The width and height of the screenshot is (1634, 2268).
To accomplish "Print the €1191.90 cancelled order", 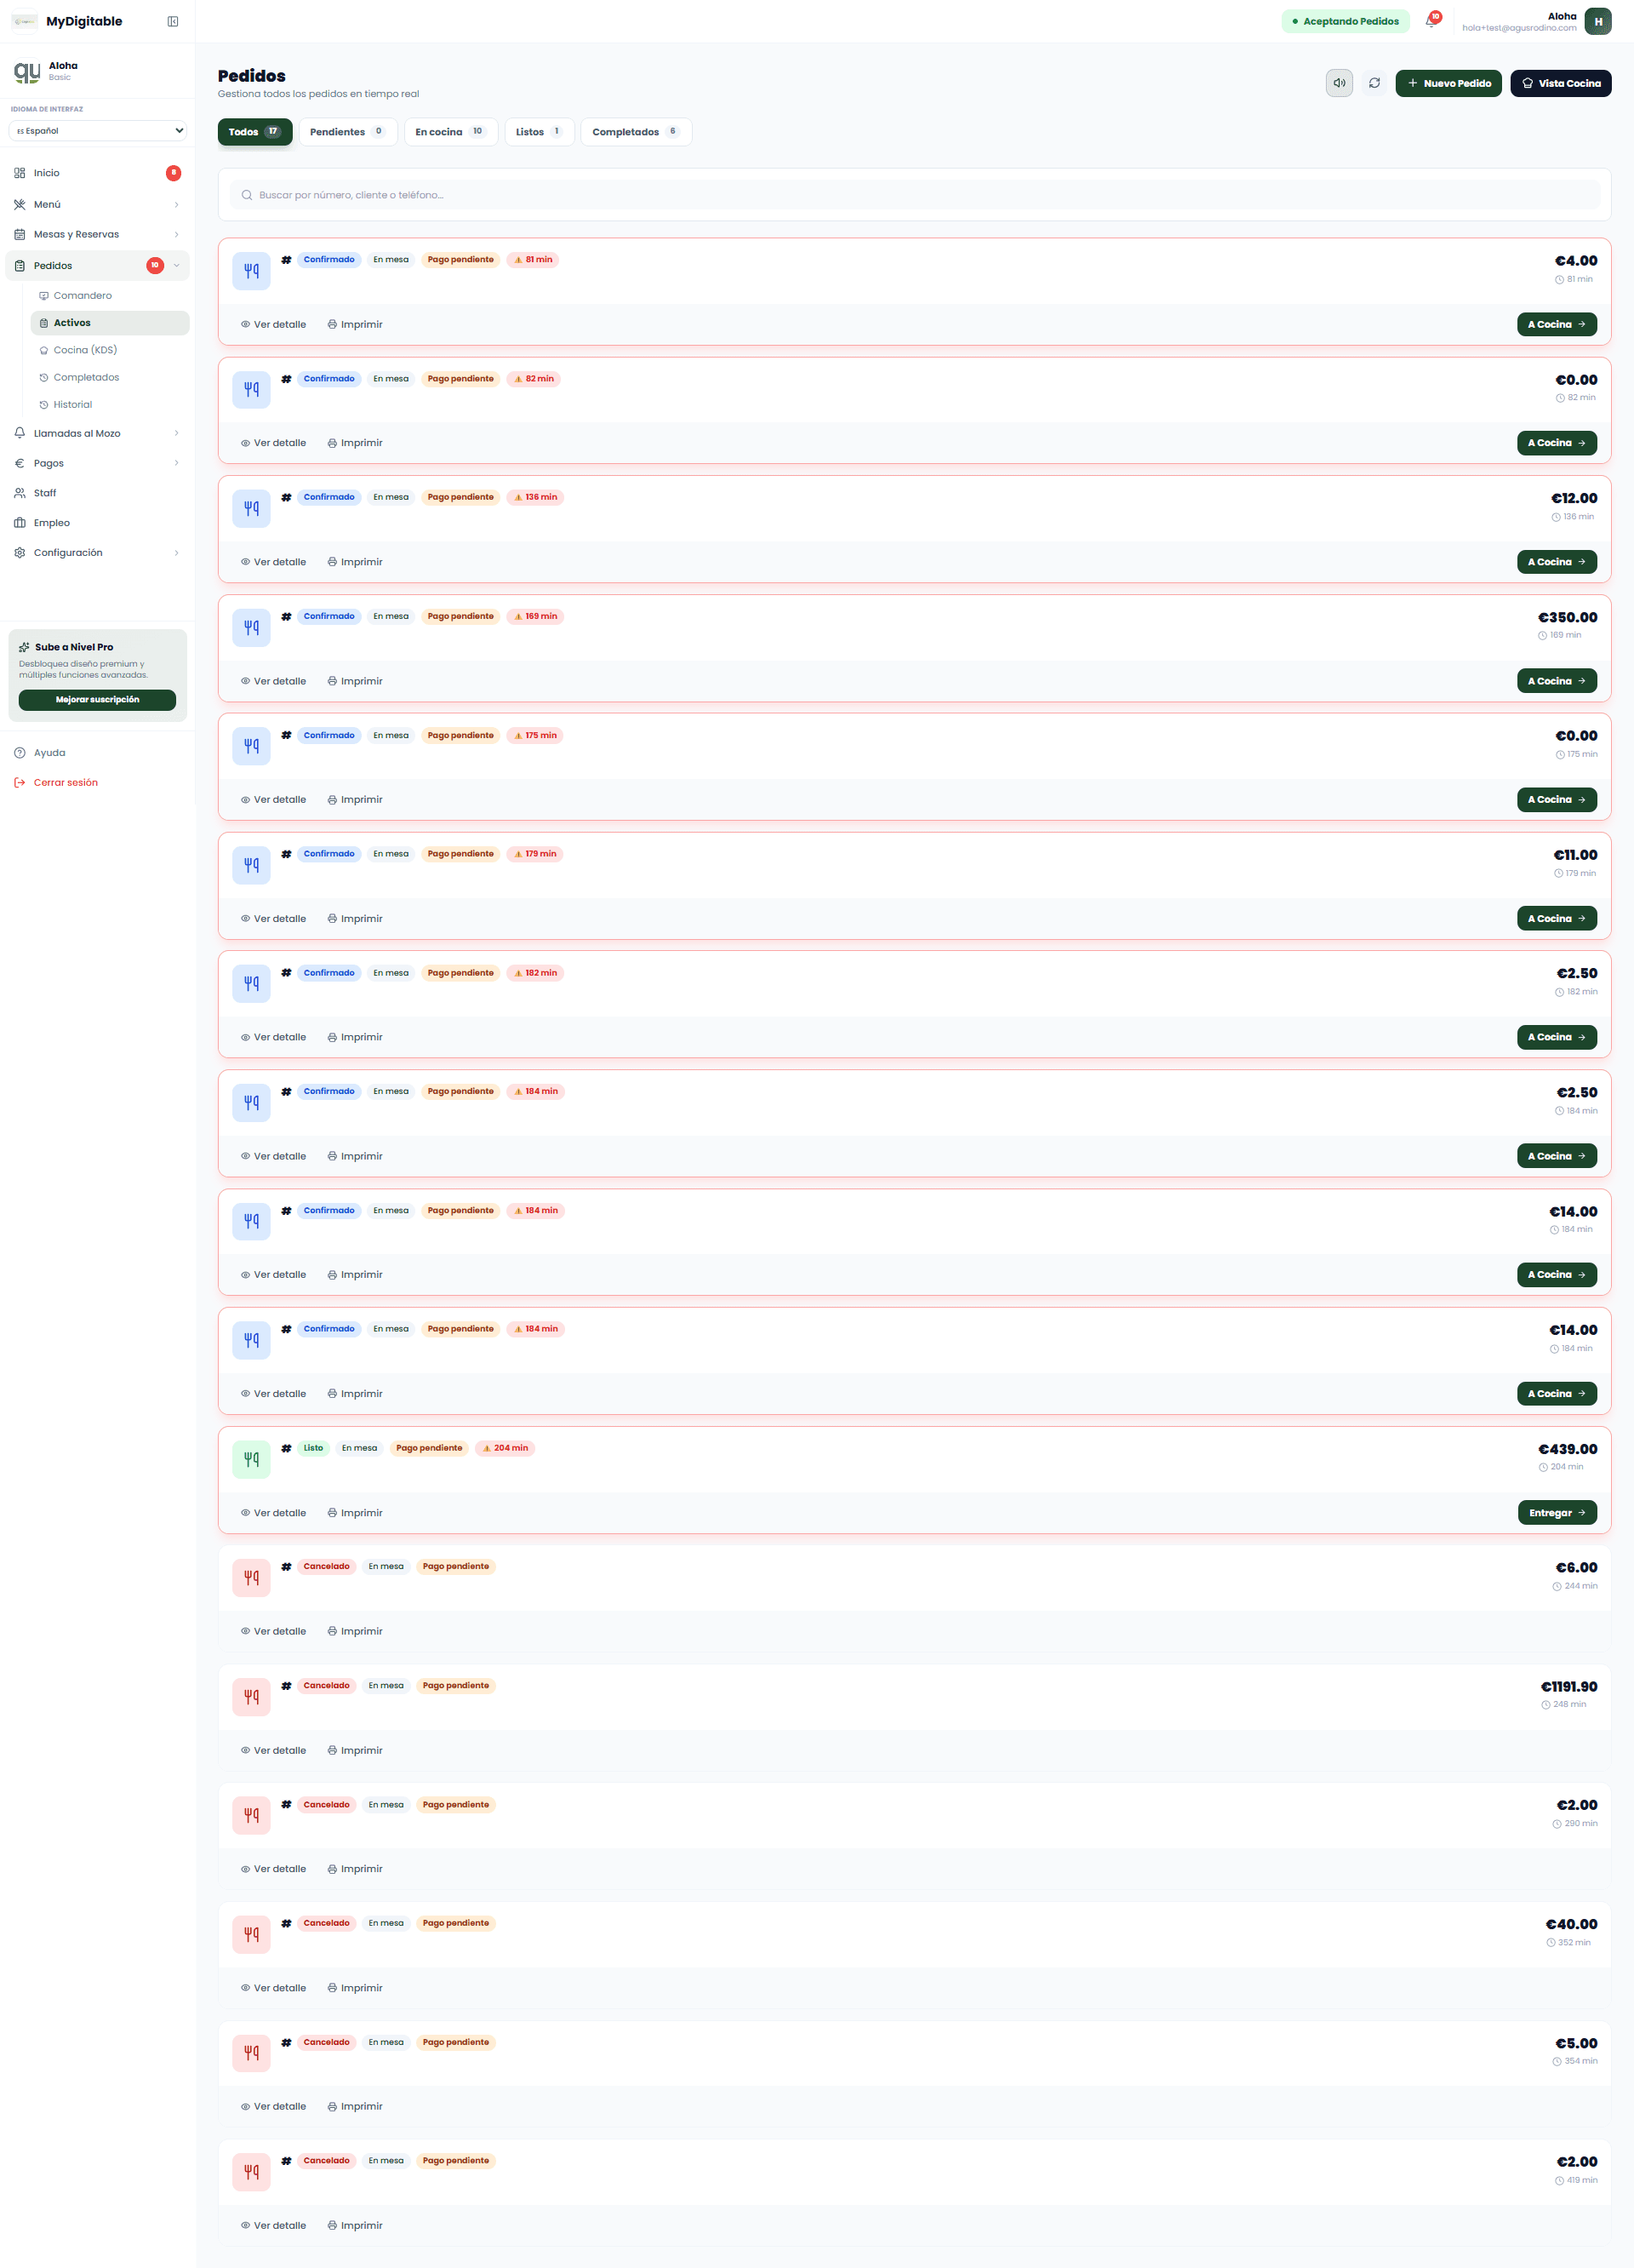I will click(355, 1750).
